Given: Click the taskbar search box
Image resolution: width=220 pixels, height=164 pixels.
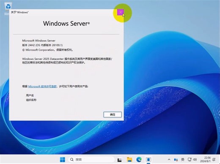Looking at the screenshot, I should (x=91, y=160).
